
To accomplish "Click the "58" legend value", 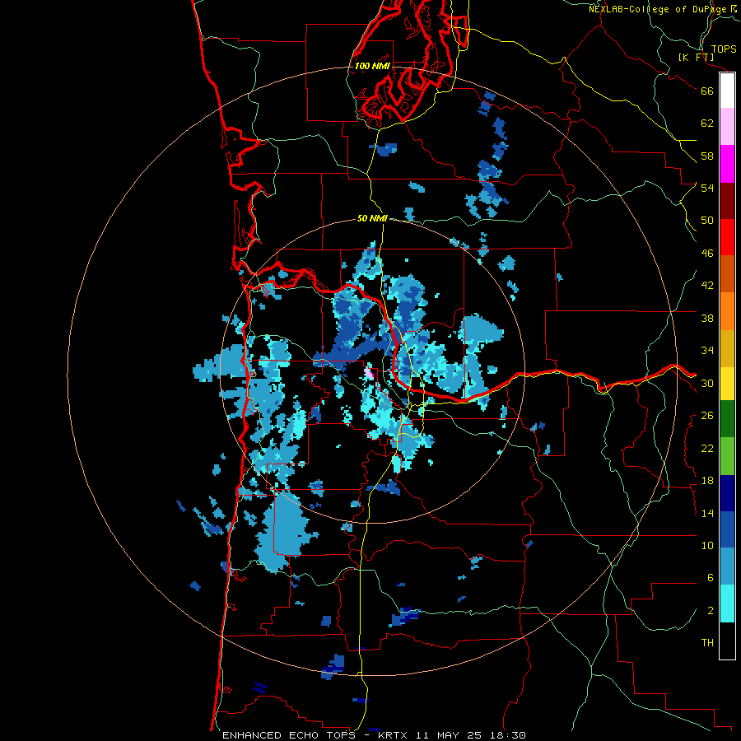I will pos(707,156).
